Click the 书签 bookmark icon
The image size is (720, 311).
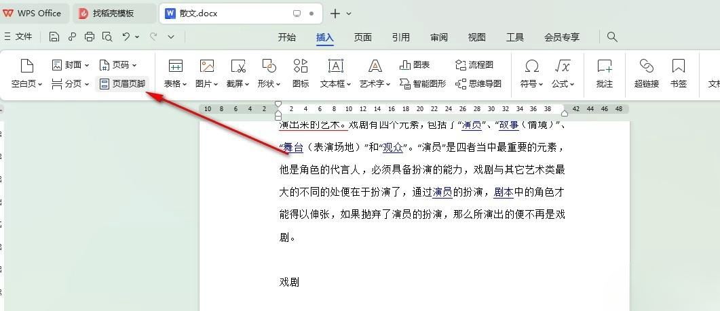point(678,66)
